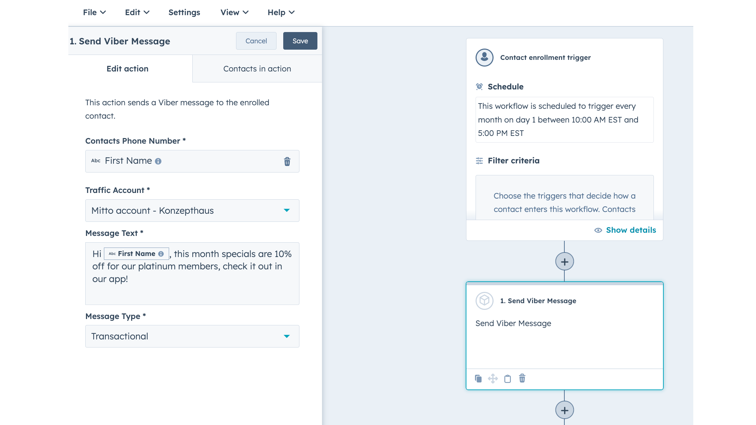Expand the Message Type dropdown

(x=192, y=336)
